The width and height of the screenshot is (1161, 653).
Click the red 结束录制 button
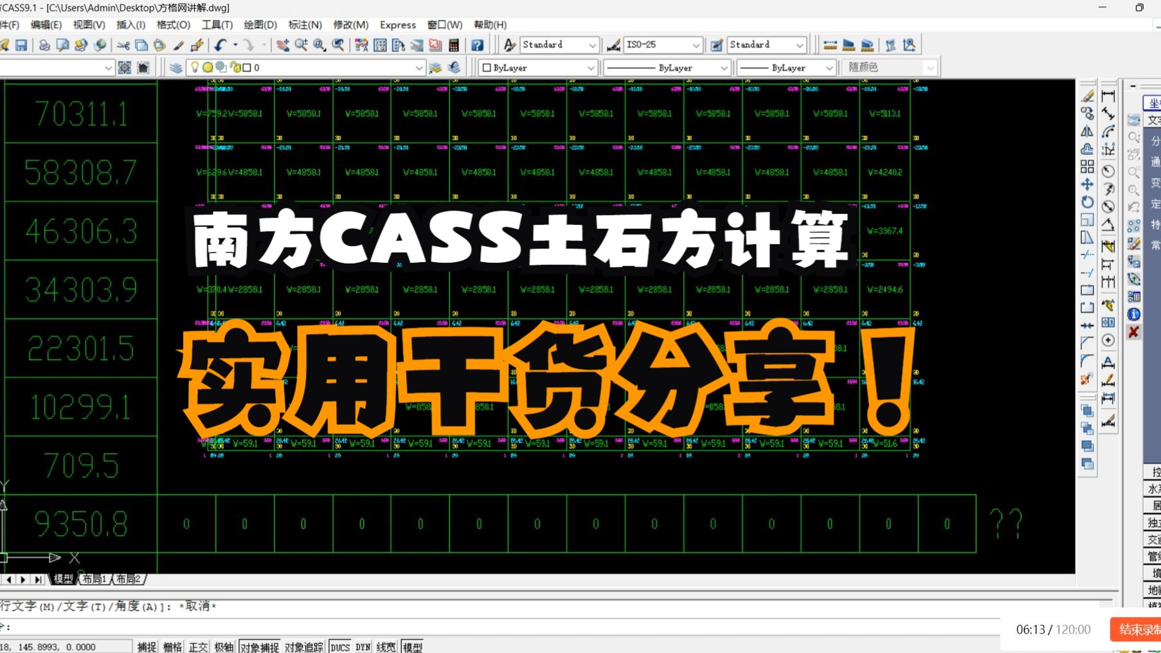point(1136,629)
